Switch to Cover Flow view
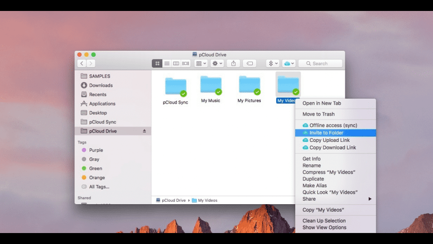This screenshot has height=244, width=433. click(186, 64)
